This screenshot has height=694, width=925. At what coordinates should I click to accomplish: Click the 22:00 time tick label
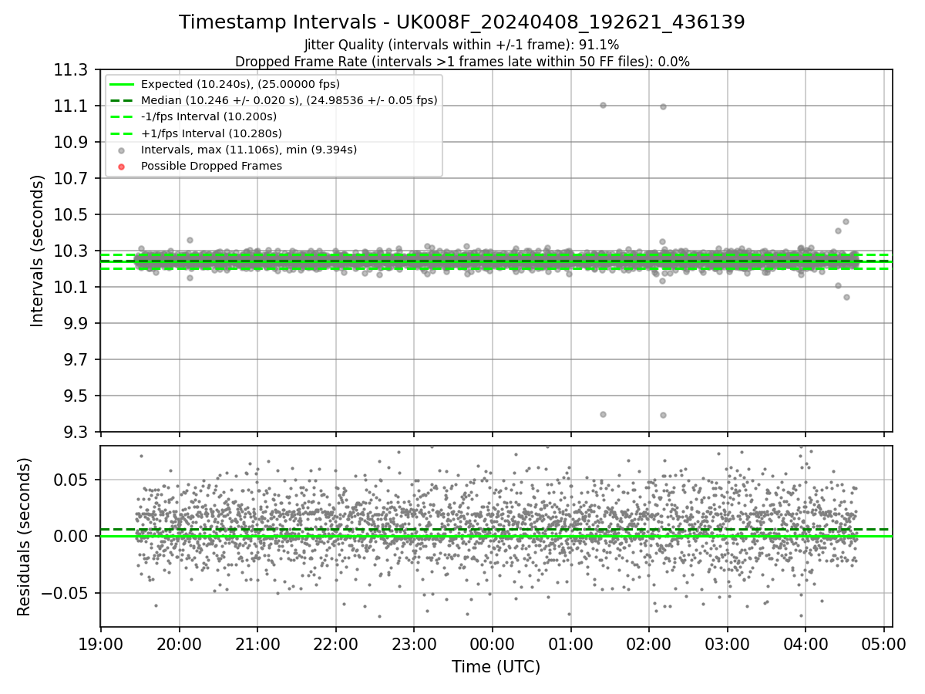[335, 643]
